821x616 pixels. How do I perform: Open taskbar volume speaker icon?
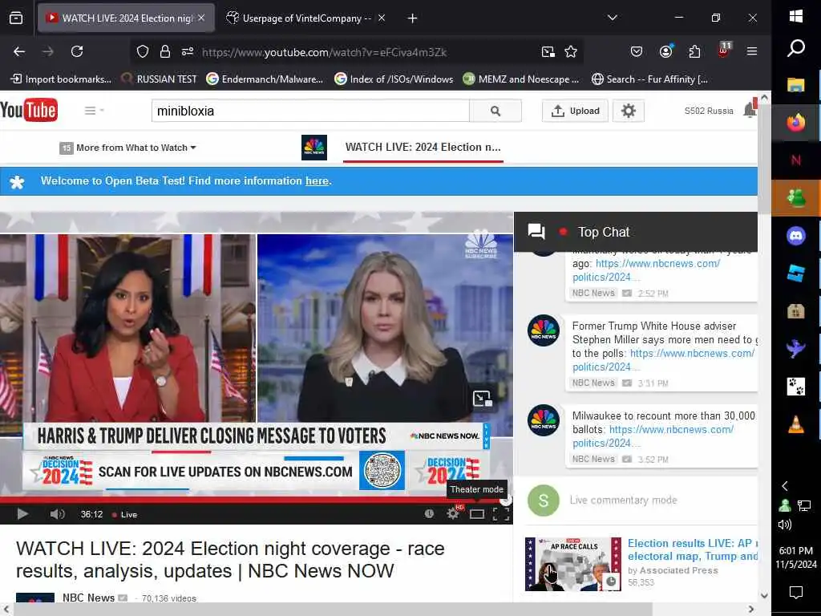pyautogui.click(x=785, y=525)
